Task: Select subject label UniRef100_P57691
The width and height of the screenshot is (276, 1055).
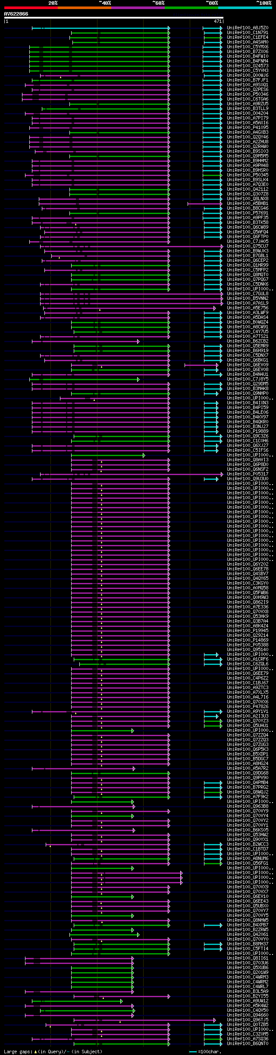Action: click(x=248, y=213)
